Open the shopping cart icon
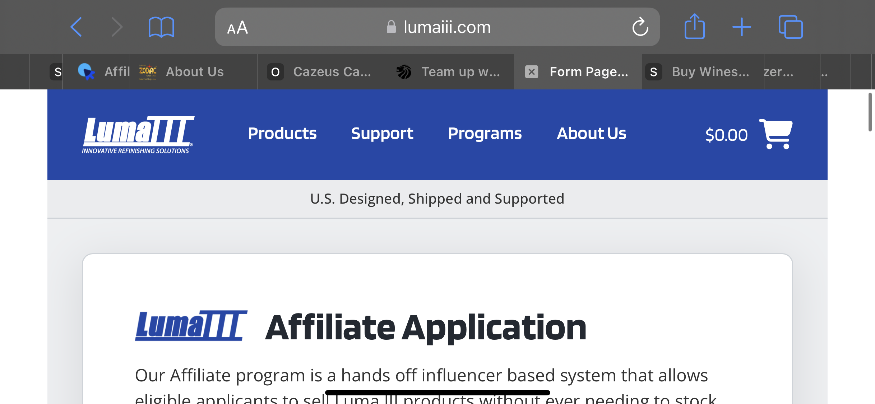This screenshot has width=875, height=404. coord(776,134)
